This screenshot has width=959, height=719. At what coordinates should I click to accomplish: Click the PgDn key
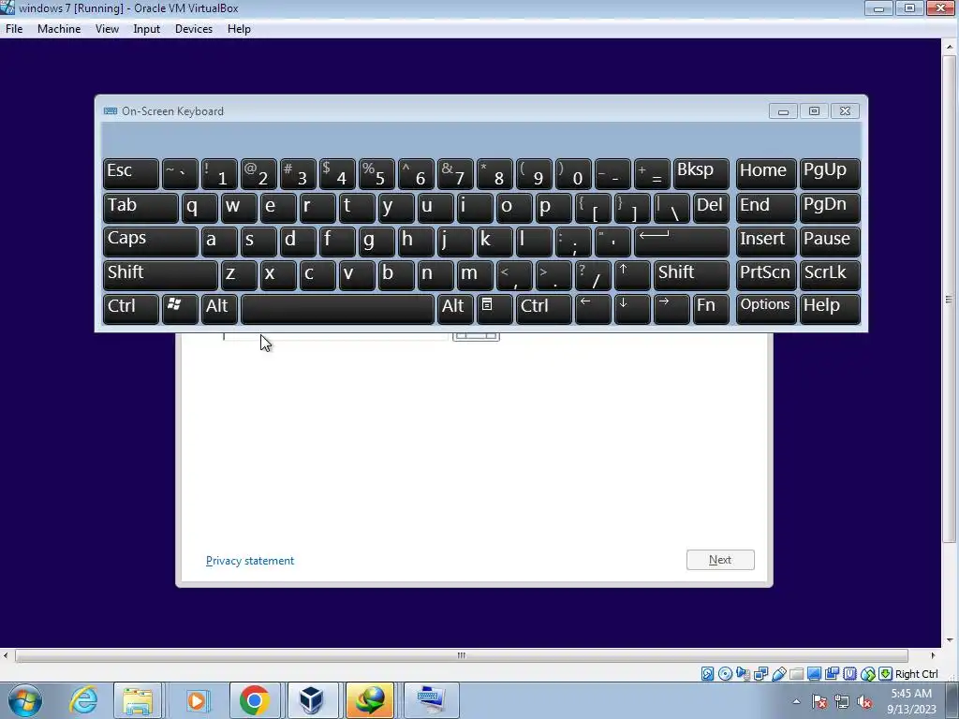pos(830,207)
